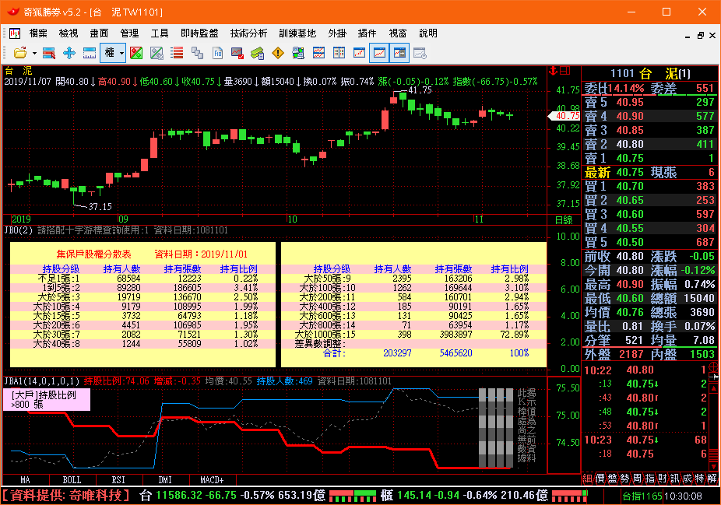Select the 財 finance tab
This screenshot has height=505, width=721.
pos(662,479)
